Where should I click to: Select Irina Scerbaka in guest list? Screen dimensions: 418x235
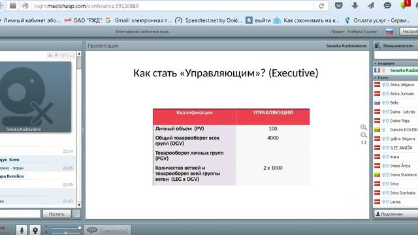pyautogui.click(x=396, y=193)
